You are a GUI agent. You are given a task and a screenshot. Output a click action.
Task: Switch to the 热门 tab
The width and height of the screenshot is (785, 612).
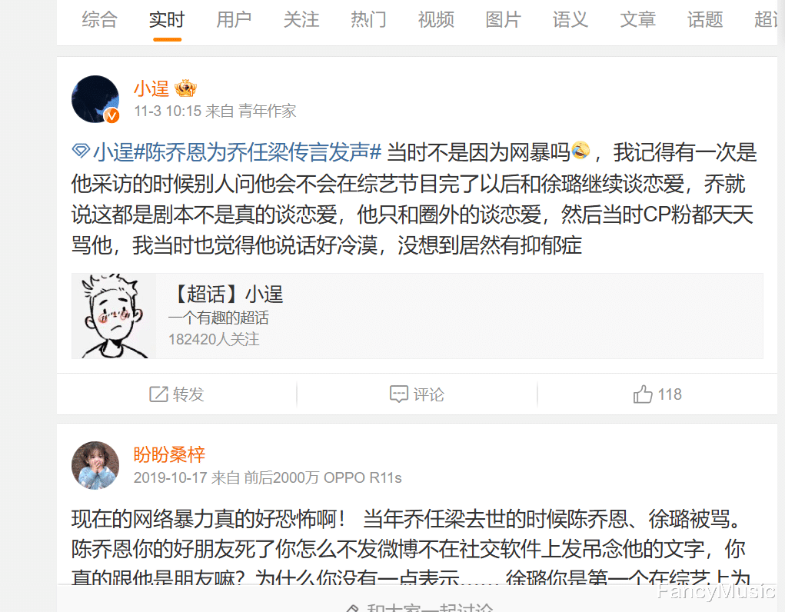[368, 19]
